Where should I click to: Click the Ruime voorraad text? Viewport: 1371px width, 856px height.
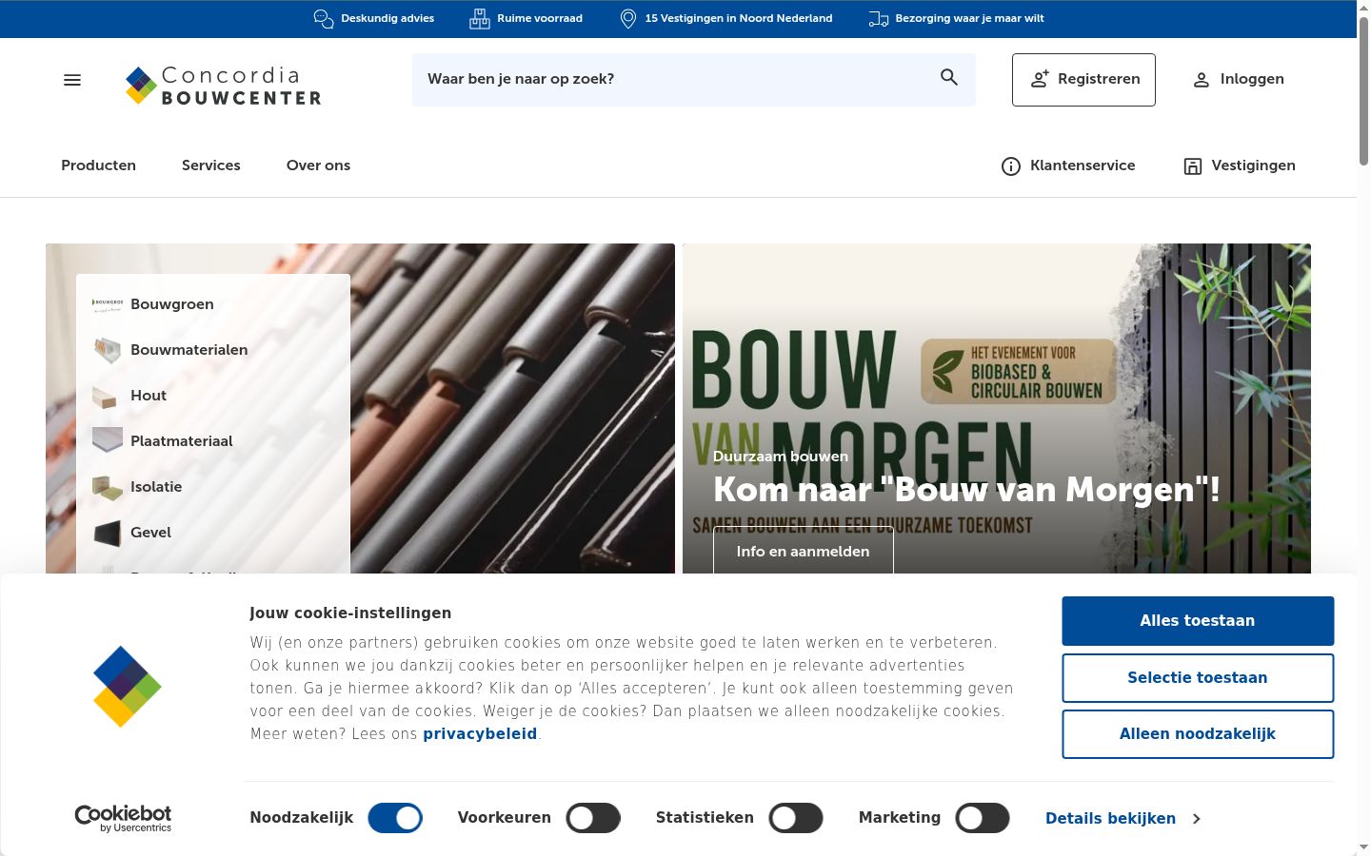click(540, 18)
